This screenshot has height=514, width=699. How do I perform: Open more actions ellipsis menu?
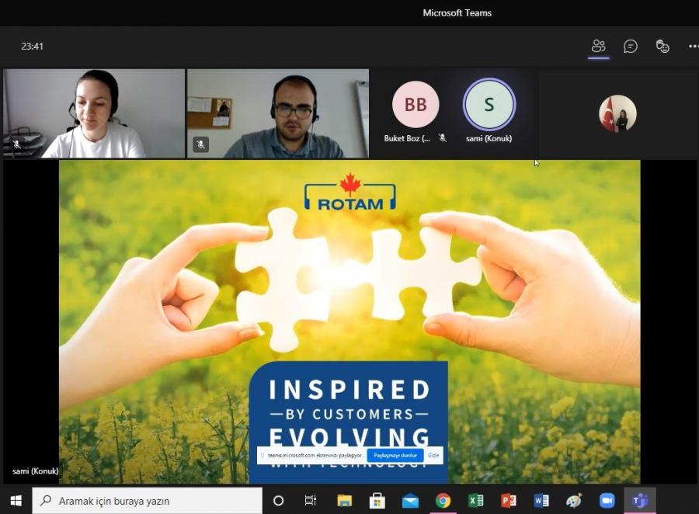(693, 47)
